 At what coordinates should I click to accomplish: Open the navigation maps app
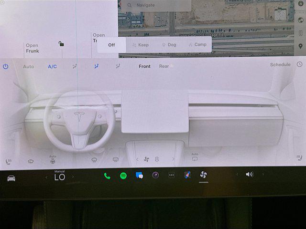click(187, 175)
